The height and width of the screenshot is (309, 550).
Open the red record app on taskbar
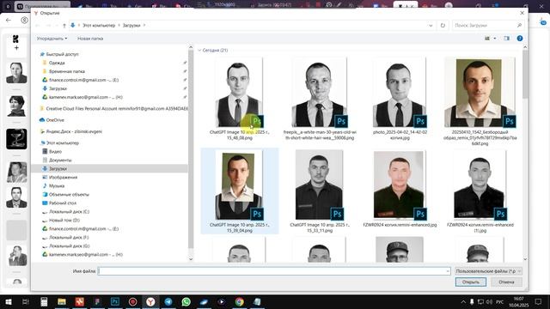(132, 301)
